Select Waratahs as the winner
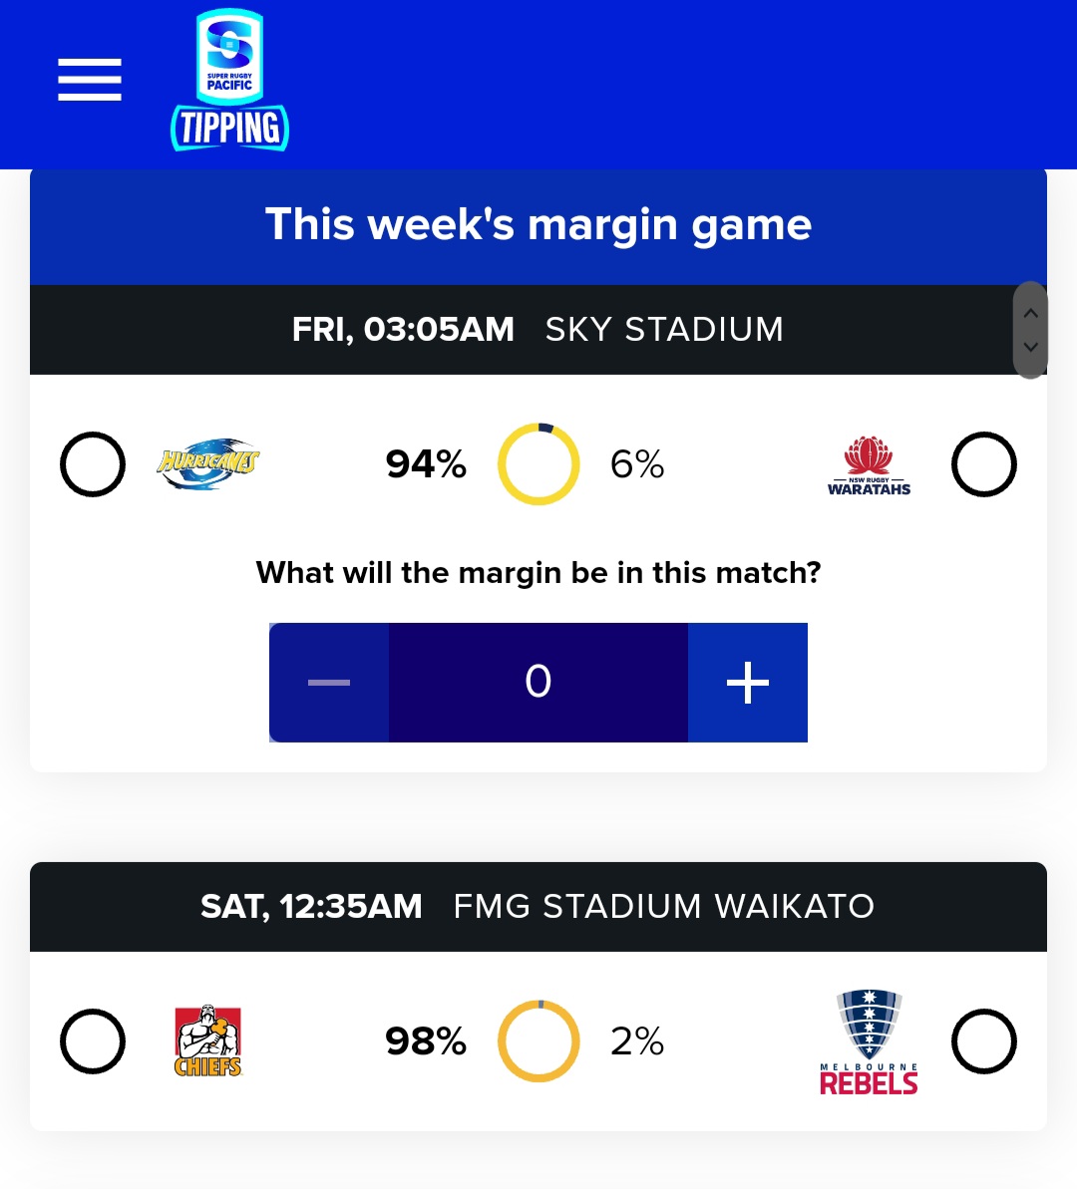 pyautogui.click(x=983, y=464)
